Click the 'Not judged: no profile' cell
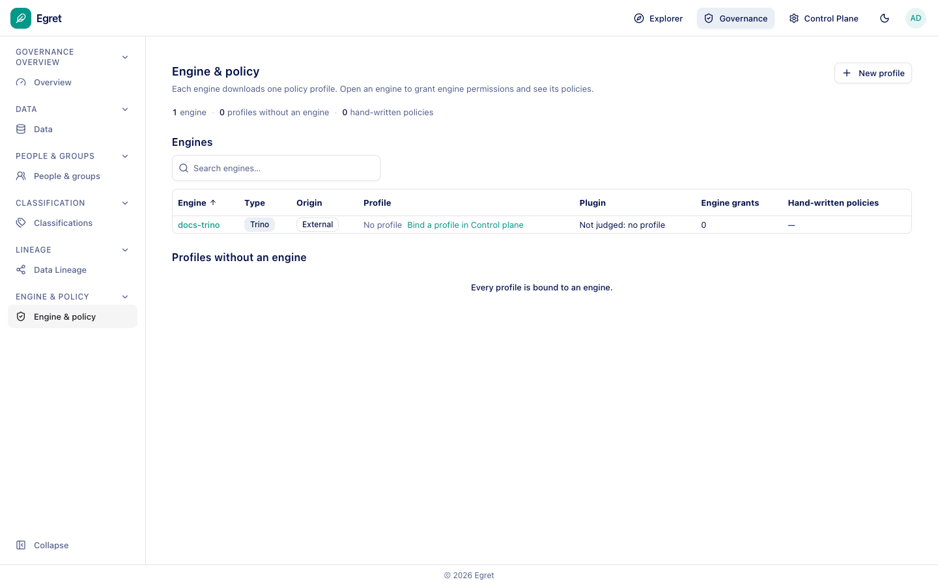 [622, 225]
